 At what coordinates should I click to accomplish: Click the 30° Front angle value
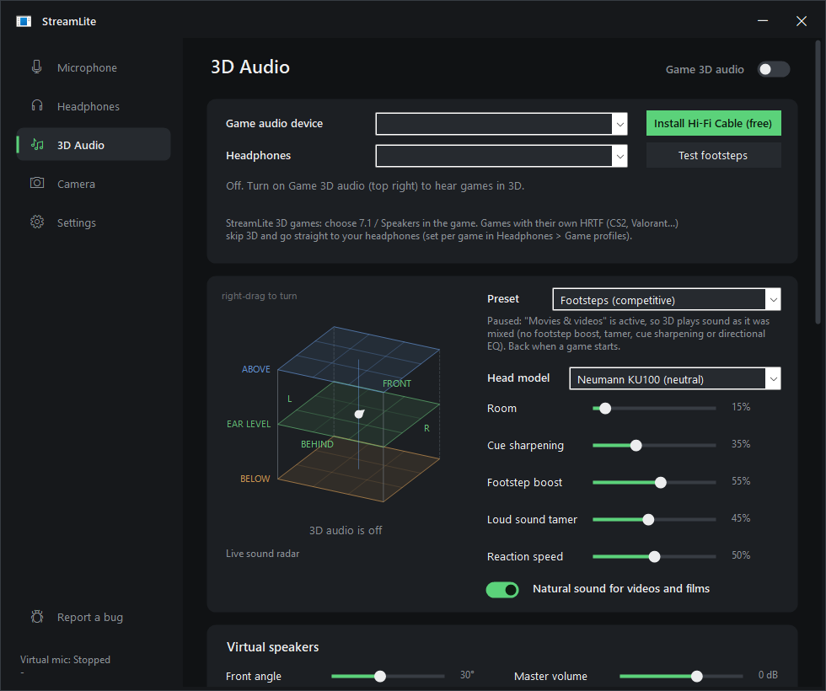pyautogui.click(x=467, y=675)
